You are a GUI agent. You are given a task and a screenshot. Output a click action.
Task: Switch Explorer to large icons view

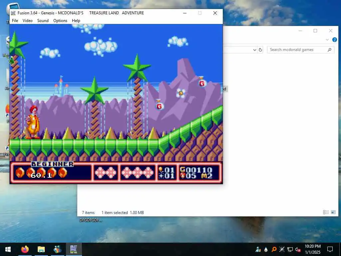333,212
